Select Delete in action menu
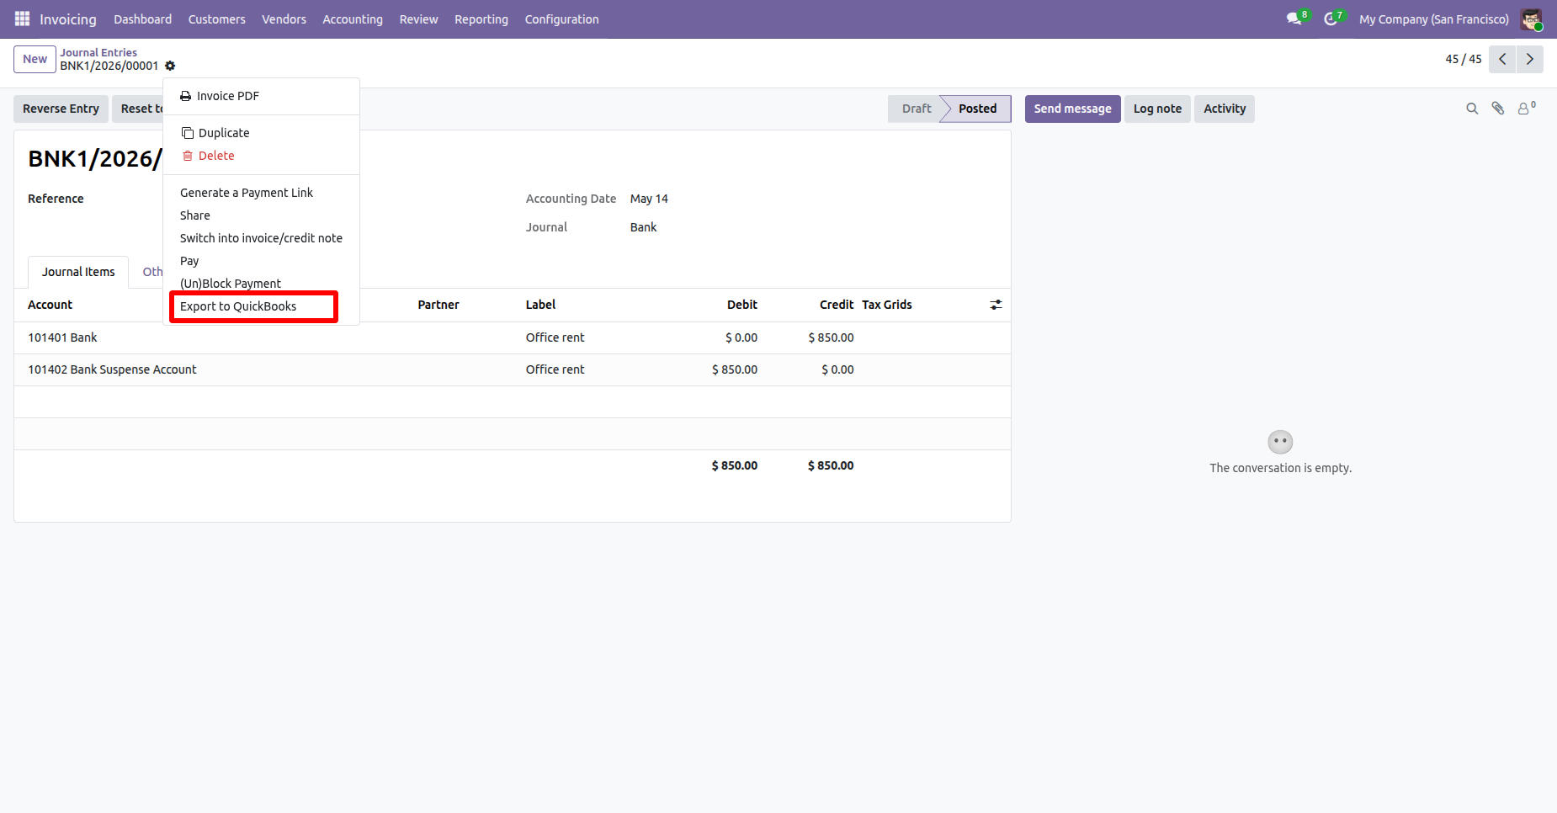This screenshot has height=813, width=1557. tap(261, 156)
